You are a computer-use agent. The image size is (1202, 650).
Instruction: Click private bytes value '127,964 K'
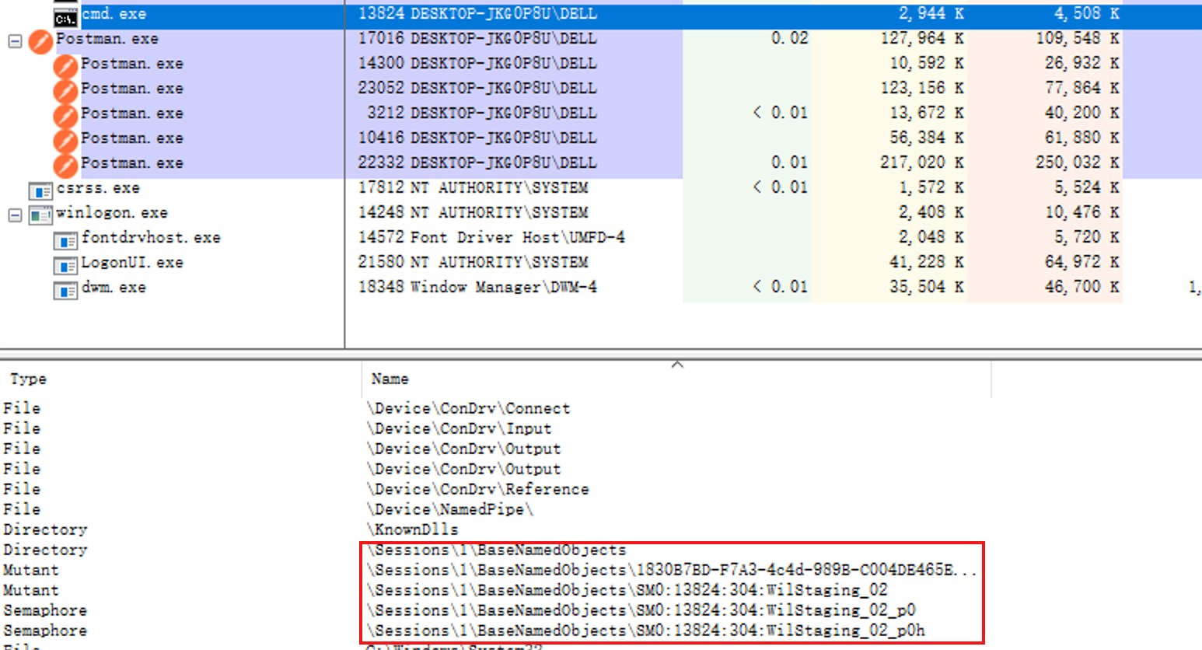click(922, 38)
